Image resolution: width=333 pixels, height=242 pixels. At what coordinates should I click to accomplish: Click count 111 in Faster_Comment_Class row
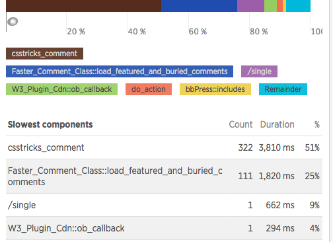tap(245, 176)
